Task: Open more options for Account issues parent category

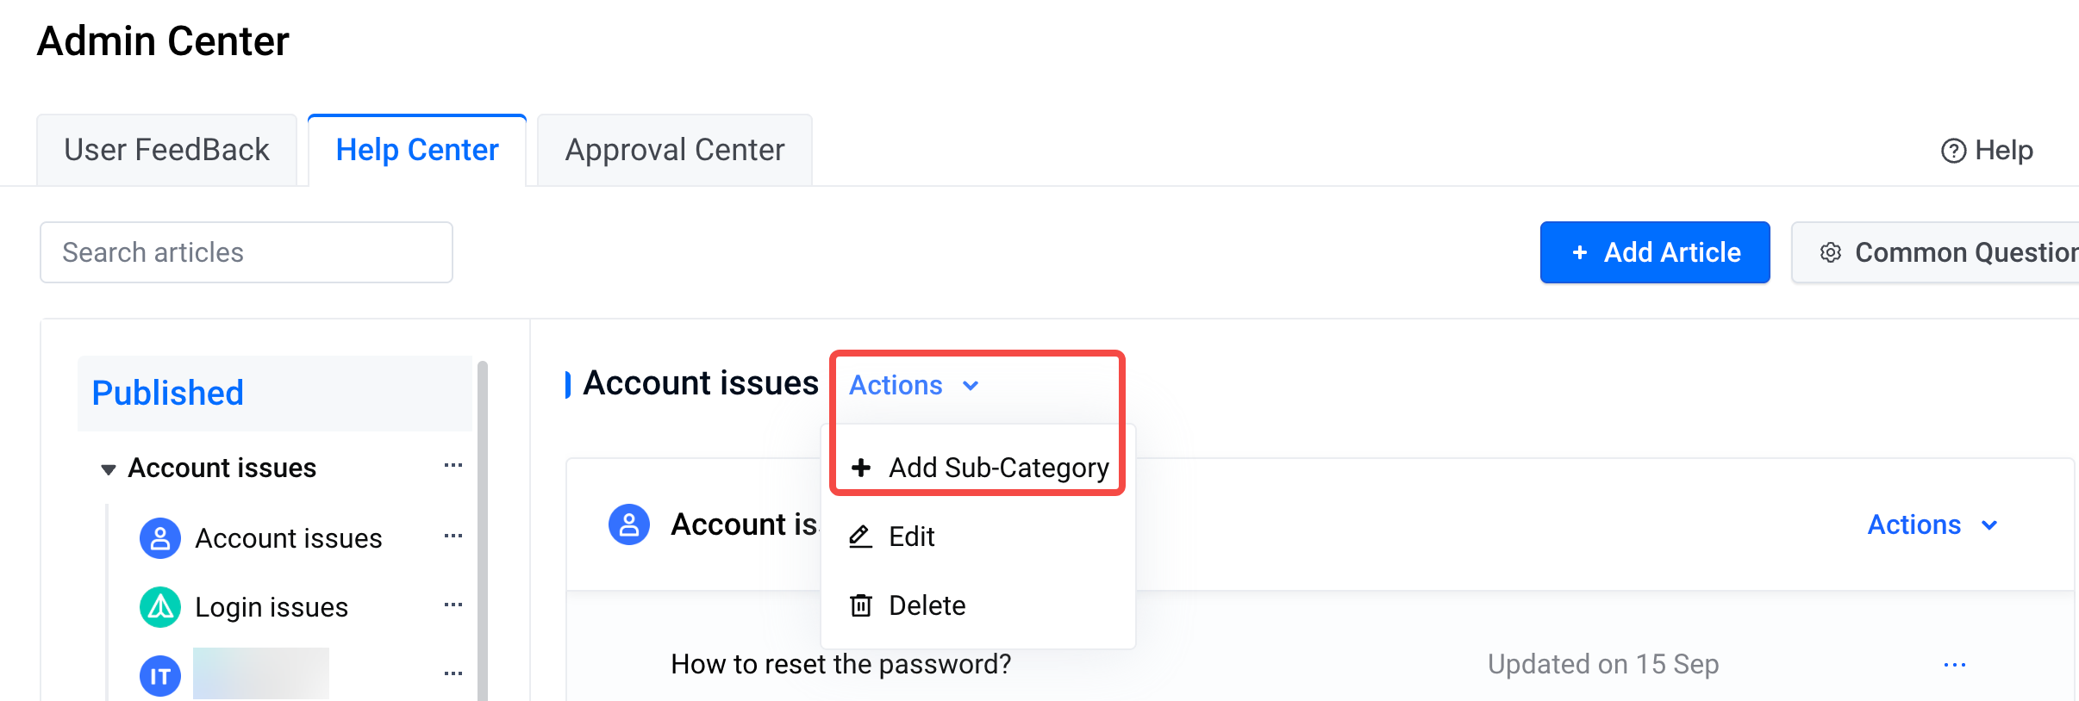Action: [453, 466]
